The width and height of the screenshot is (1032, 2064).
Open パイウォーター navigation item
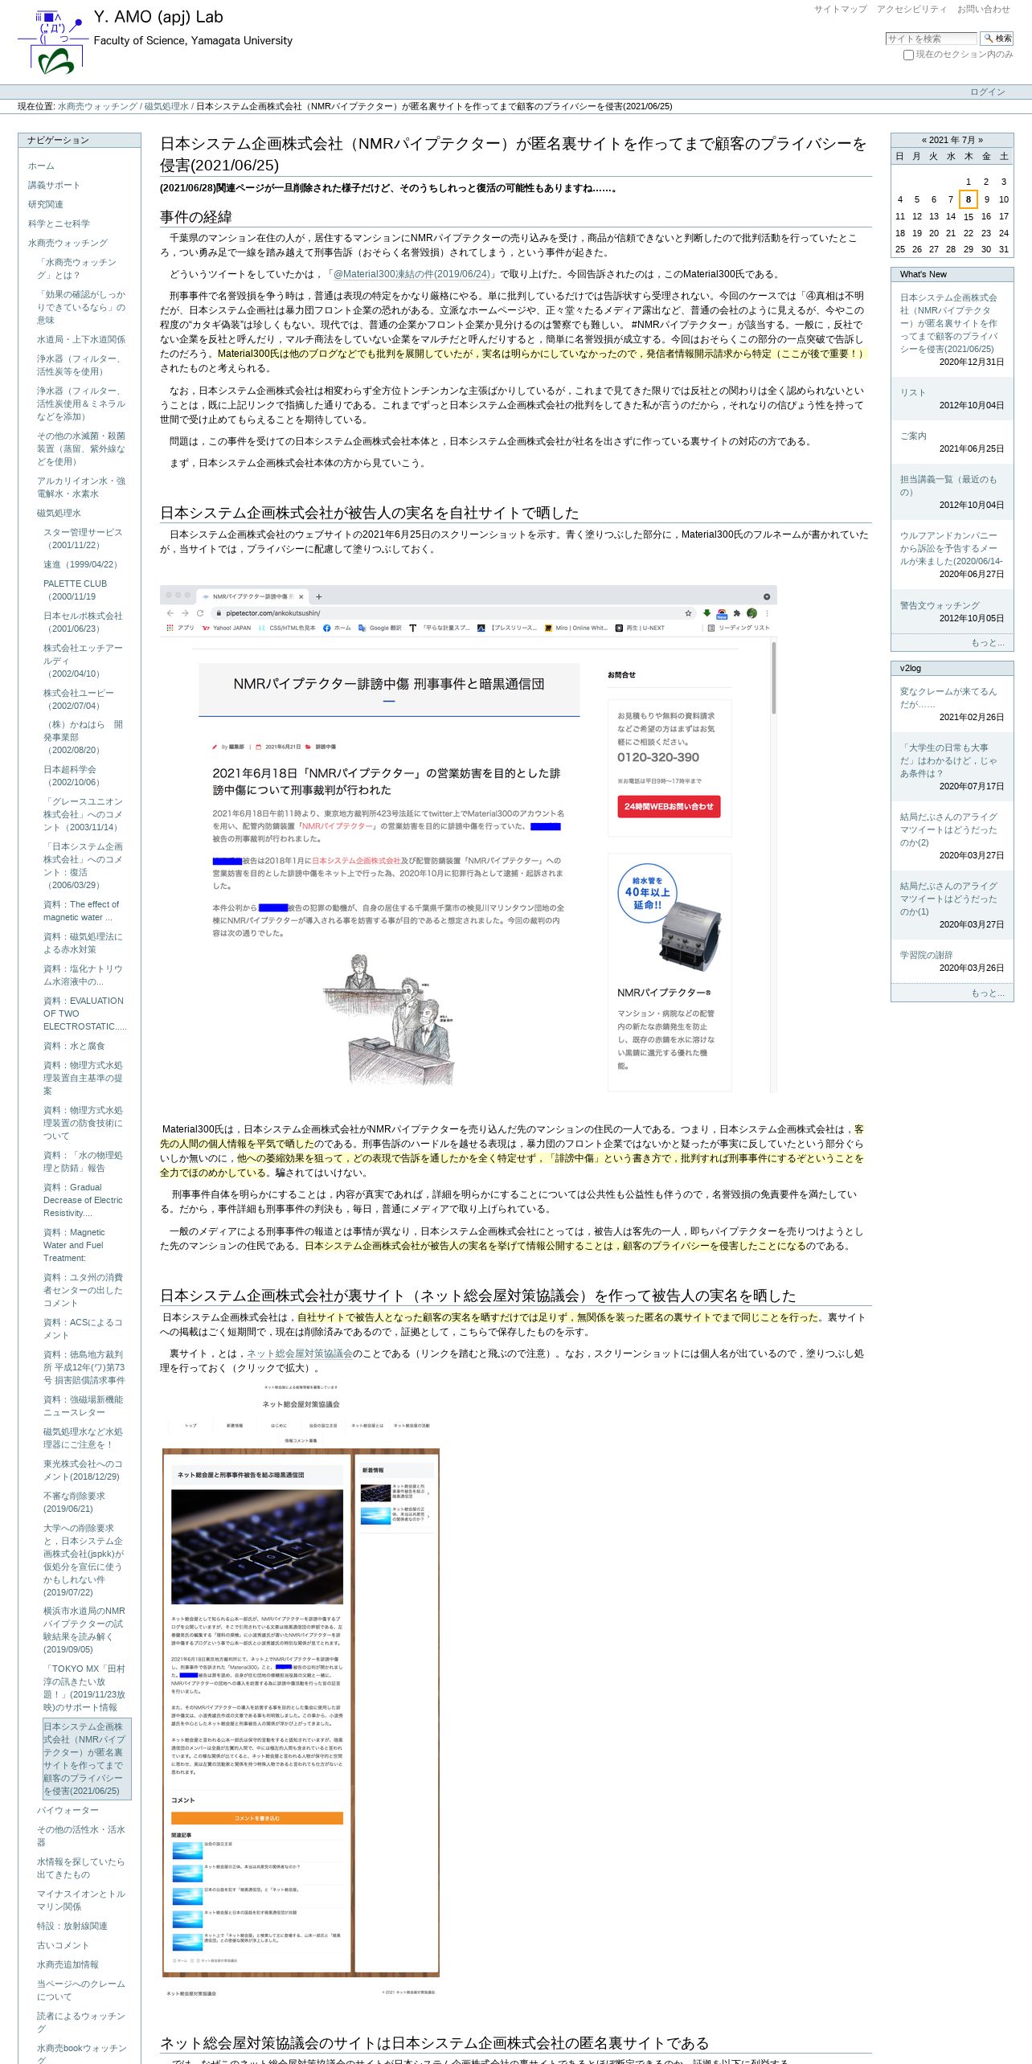68,1811
